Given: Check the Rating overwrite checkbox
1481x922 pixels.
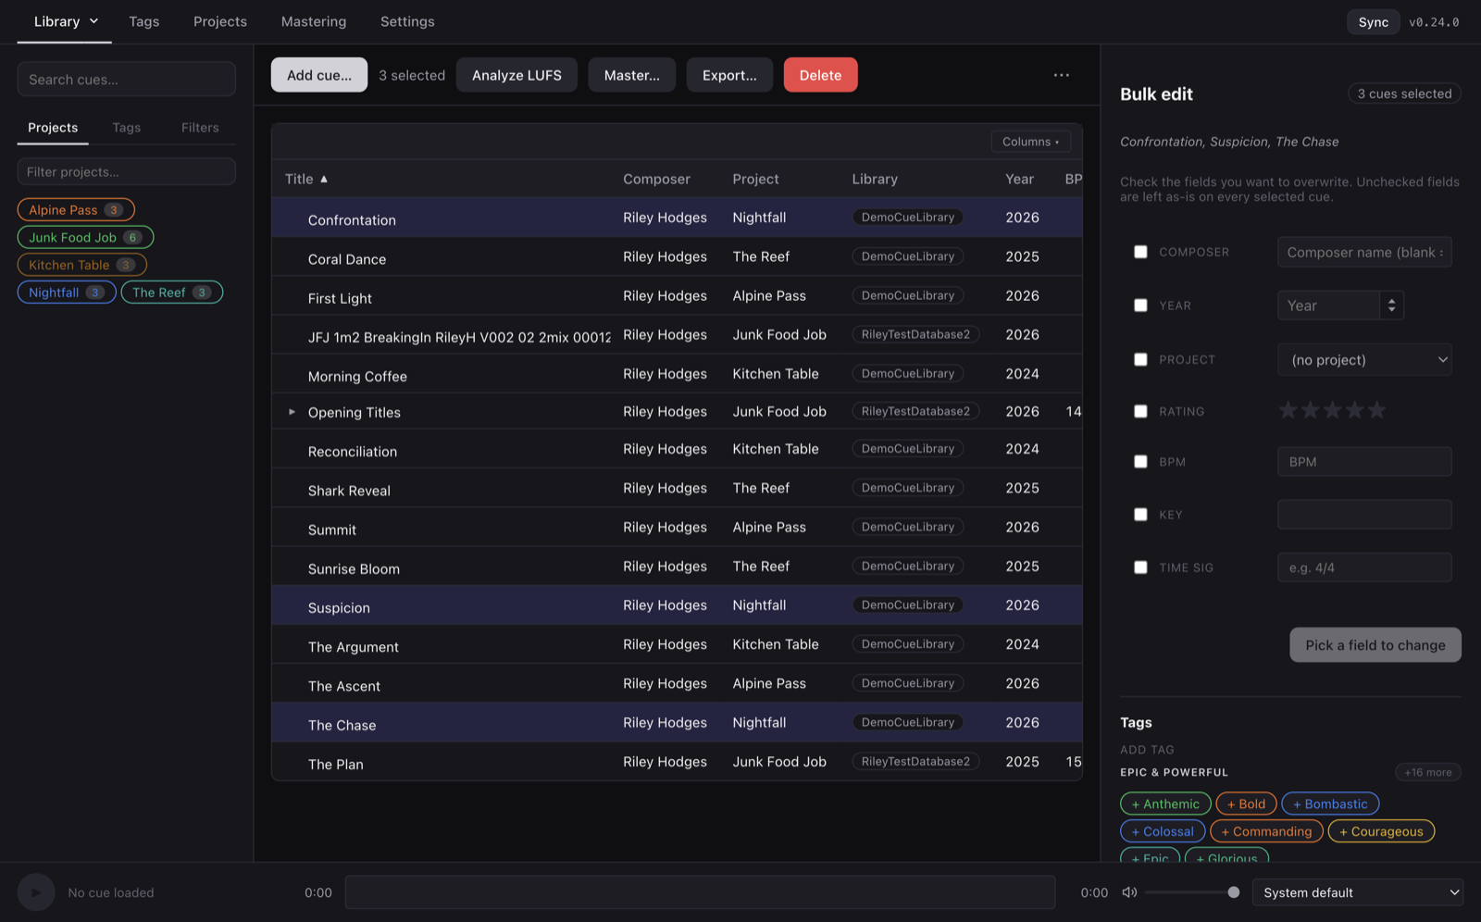Looking at the screenshot, I should (1140, 411).
